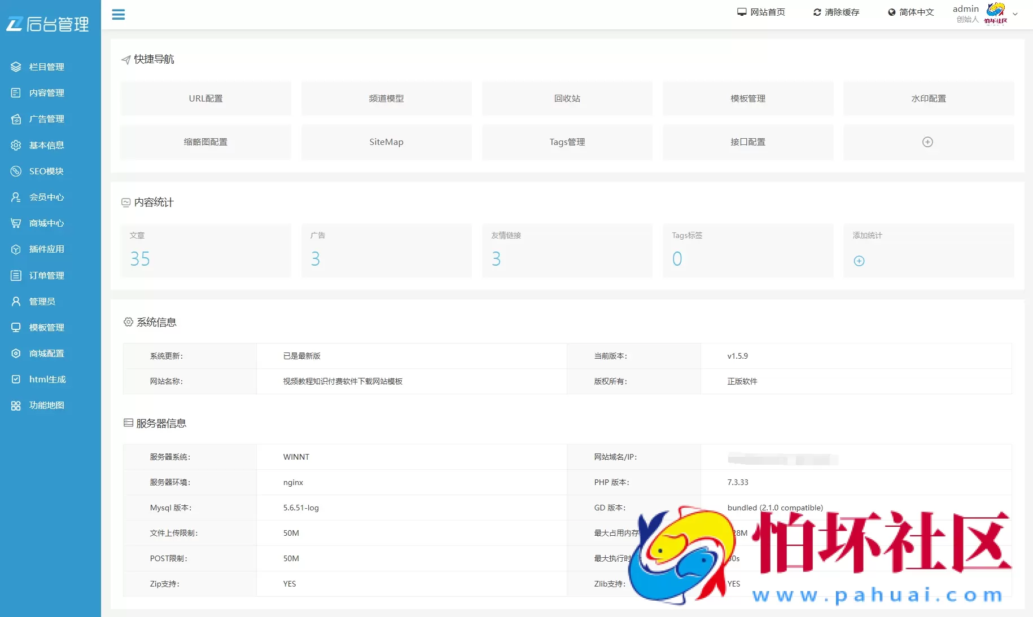
Task: Open the 插件应用 plugins icon
Action: pyautogui.click(x=16, y=249)
